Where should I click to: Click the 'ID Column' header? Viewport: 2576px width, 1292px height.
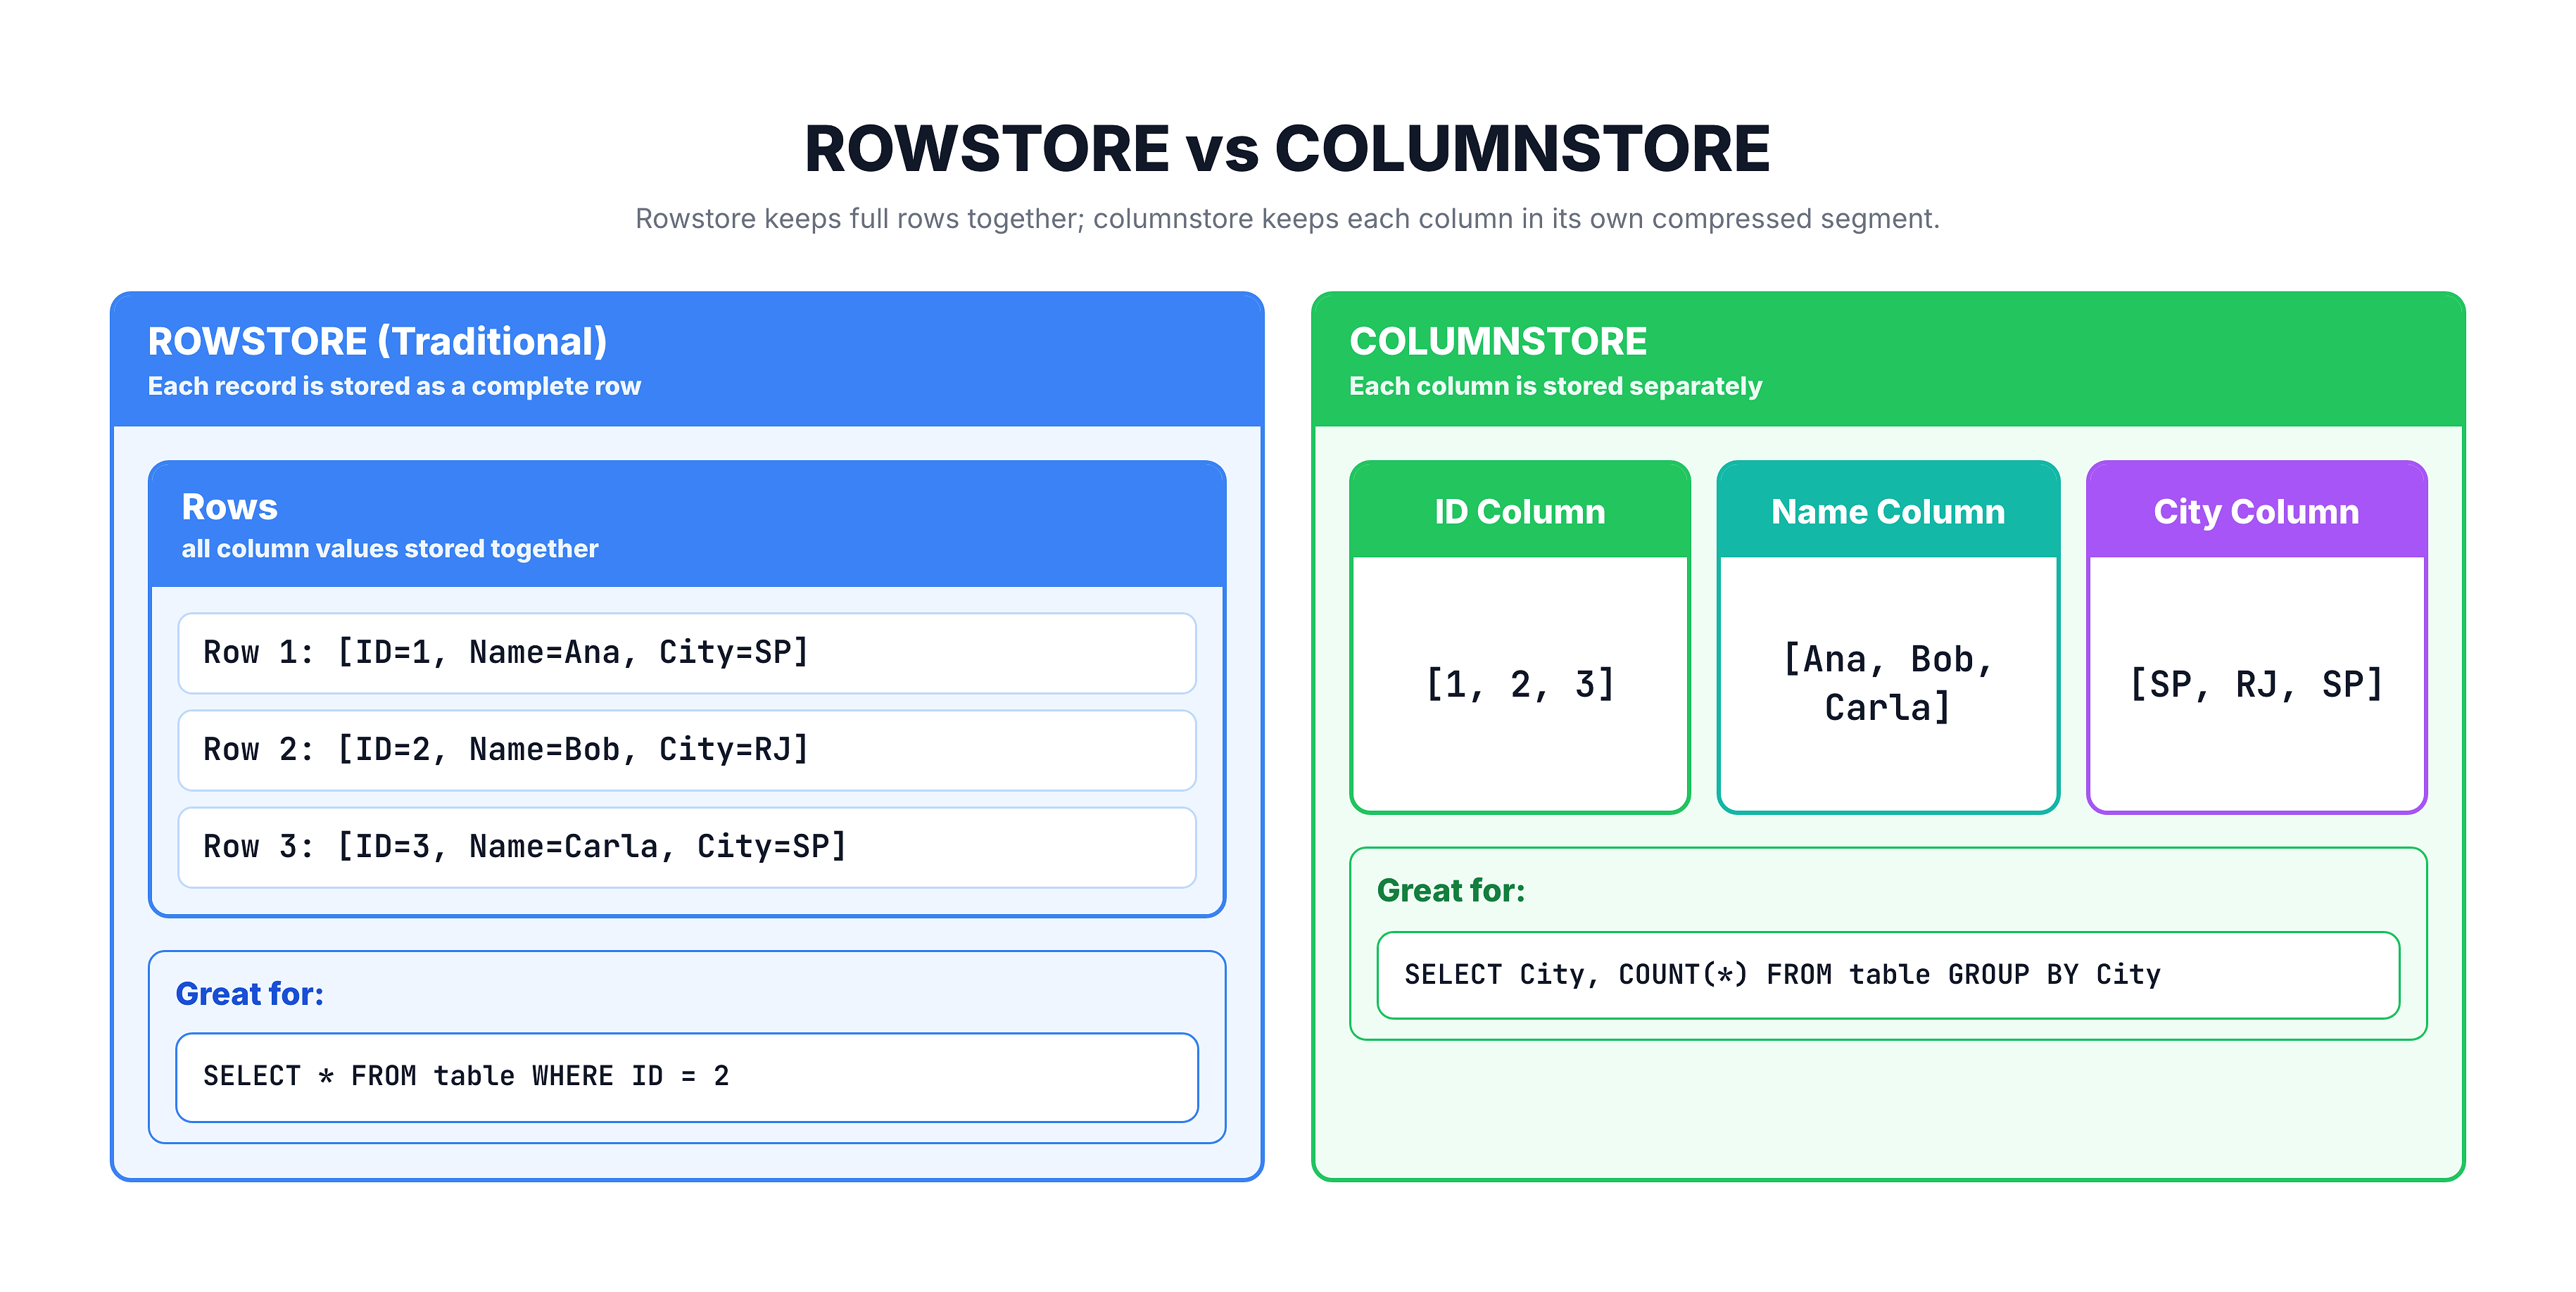pyautogui.click(x=1520, y=511)
